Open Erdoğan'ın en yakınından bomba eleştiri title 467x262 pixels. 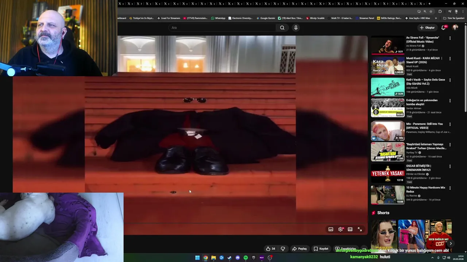pos(422,102)
